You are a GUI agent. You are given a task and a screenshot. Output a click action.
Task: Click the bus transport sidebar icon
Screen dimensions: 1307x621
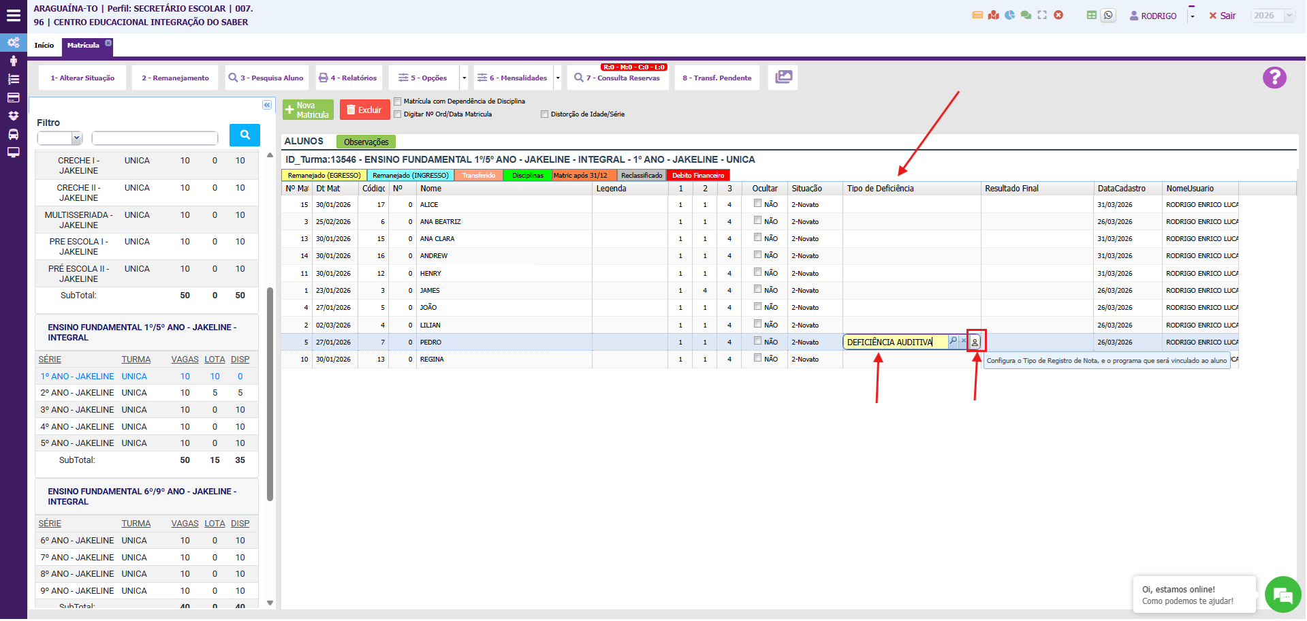pyautogui.click(x=13, y=134)
